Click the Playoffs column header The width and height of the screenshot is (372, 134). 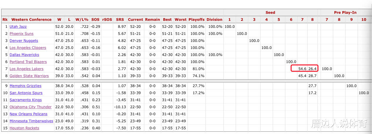(196, 20)
